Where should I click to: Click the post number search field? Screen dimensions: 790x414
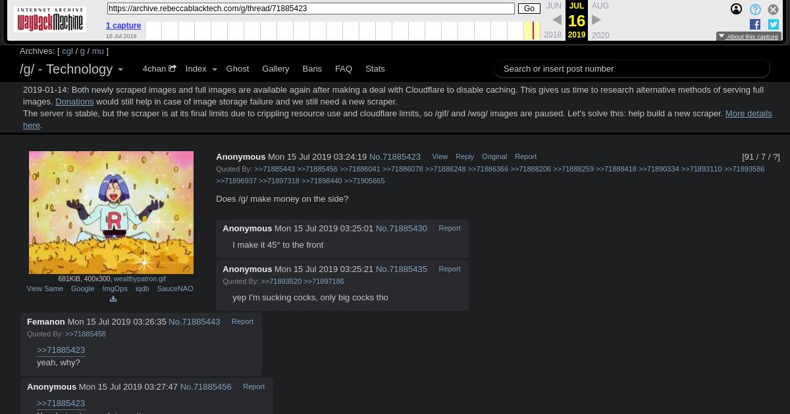coord(632,68)
